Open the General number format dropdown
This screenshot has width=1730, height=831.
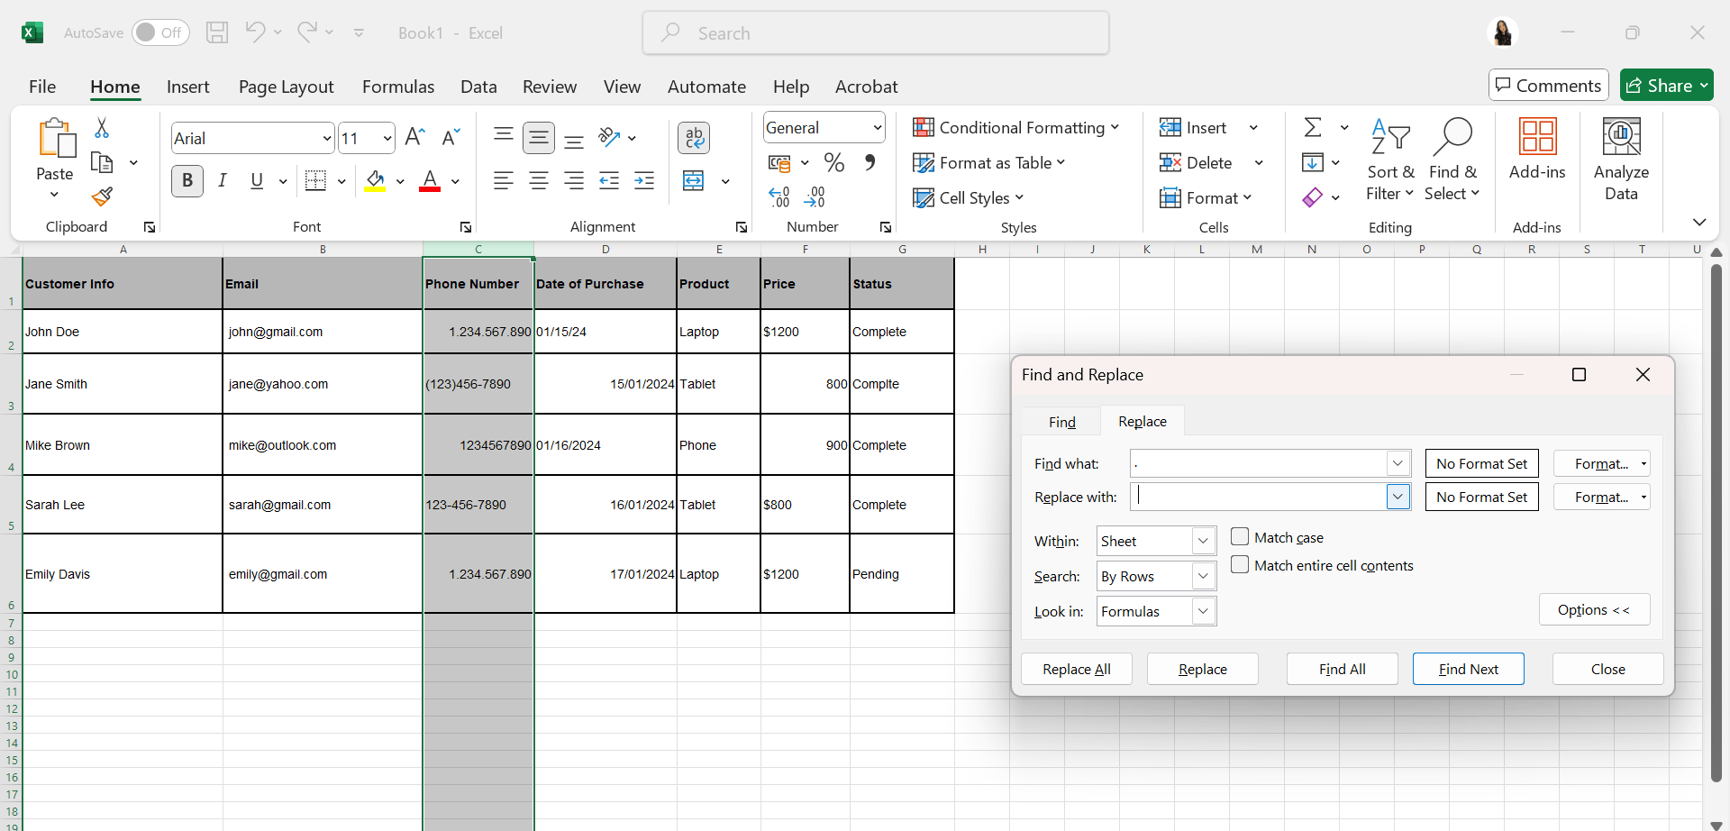click(877, 128)
